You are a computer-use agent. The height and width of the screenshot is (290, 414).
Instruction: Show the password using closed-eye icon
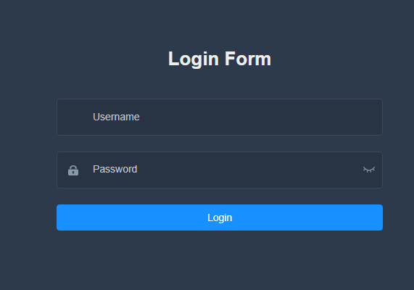point(369,170)
